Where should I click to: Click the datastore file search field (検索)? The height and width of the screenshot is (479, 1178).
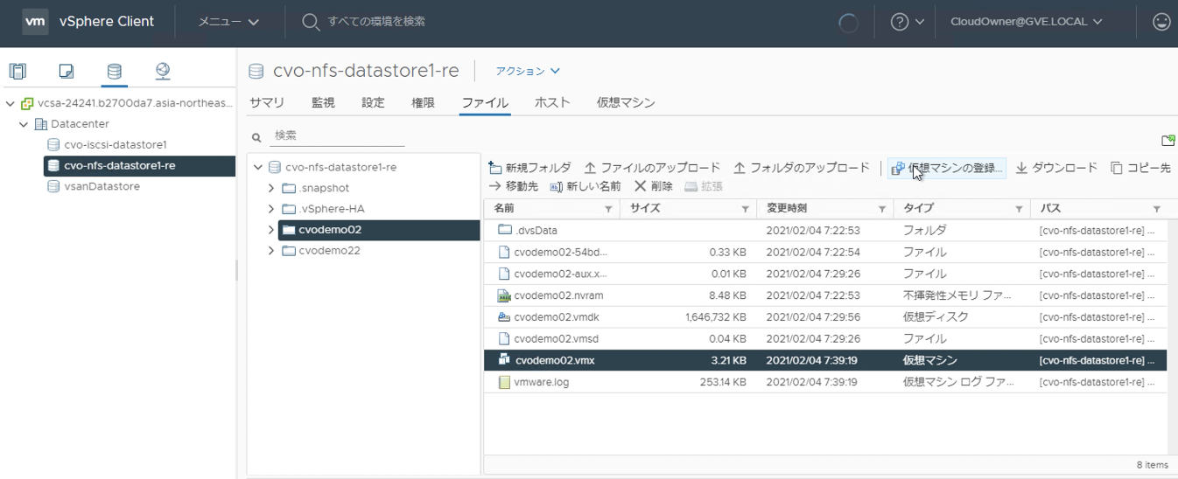pyautogui.click(x=339, y=136)
